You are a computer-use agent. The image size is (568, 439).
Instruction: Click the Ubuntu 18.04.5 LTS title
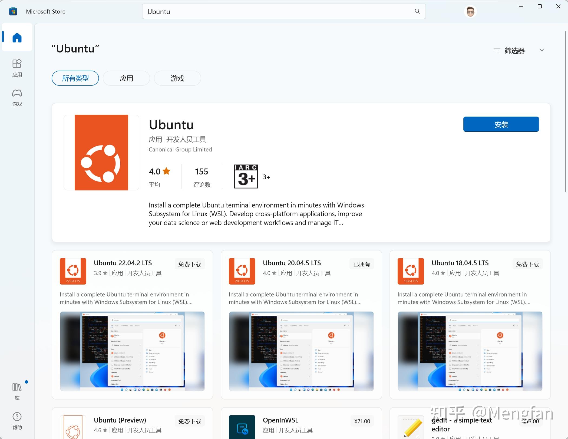460,263
